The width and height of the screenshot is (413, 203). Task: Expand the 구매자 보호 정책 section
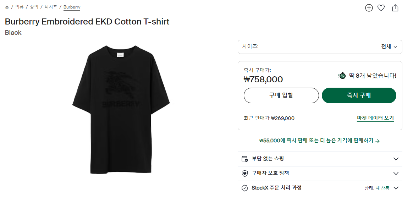396,174
